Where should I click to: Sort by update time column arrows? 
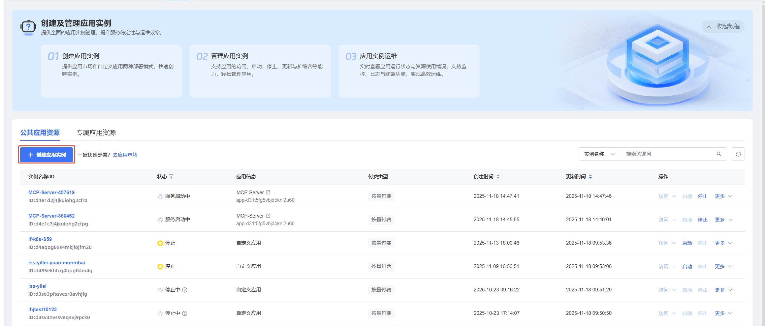590,177
